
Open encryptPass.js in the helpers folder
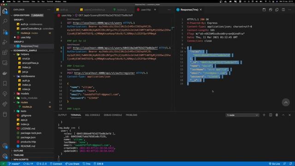30,63
